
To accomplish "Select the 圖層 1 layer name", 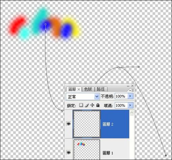I will (108, 153).
